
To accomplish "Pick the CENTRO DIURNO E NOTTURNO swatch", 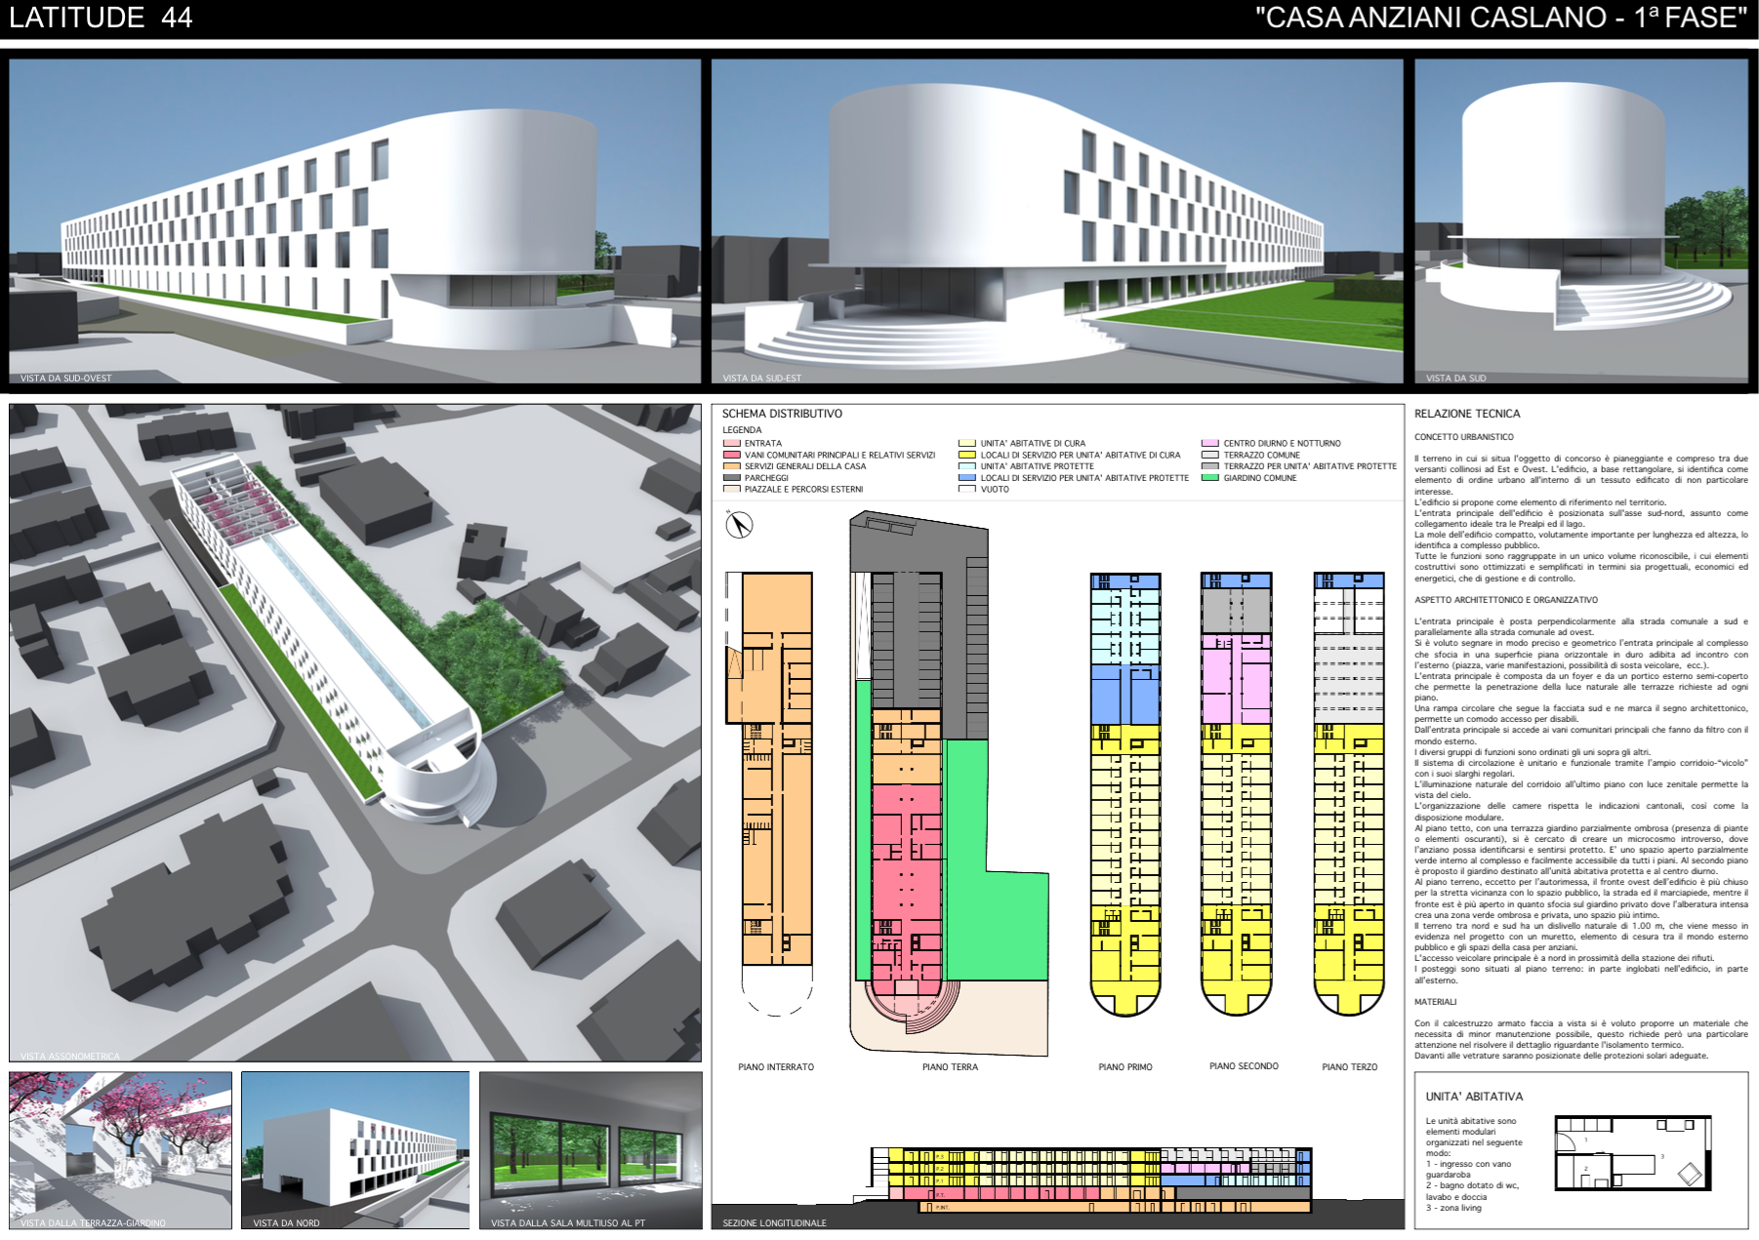I will [x=1210, y=444].
